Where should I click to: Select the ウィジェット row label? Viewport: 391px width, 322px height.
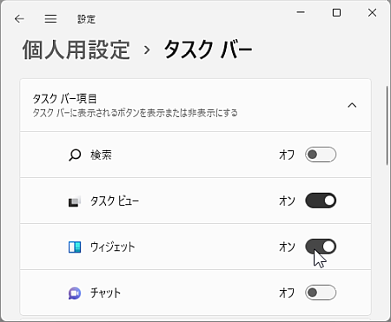[113, 247]
